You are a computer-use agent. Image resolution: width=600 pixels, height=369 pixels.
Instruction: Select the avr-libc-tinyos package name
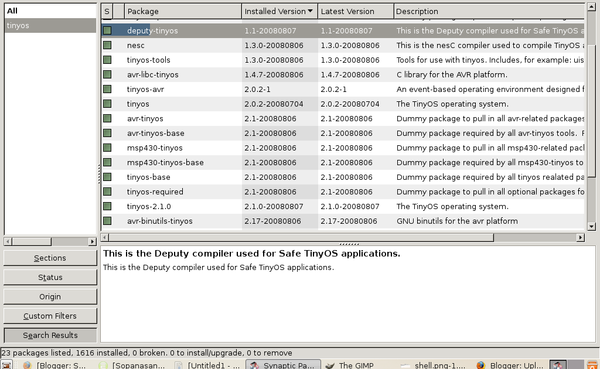(153, 74)
